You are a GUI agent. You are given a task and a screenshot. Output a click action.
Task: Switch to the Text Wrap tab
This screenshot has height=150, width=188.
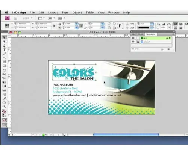point(138,34)
